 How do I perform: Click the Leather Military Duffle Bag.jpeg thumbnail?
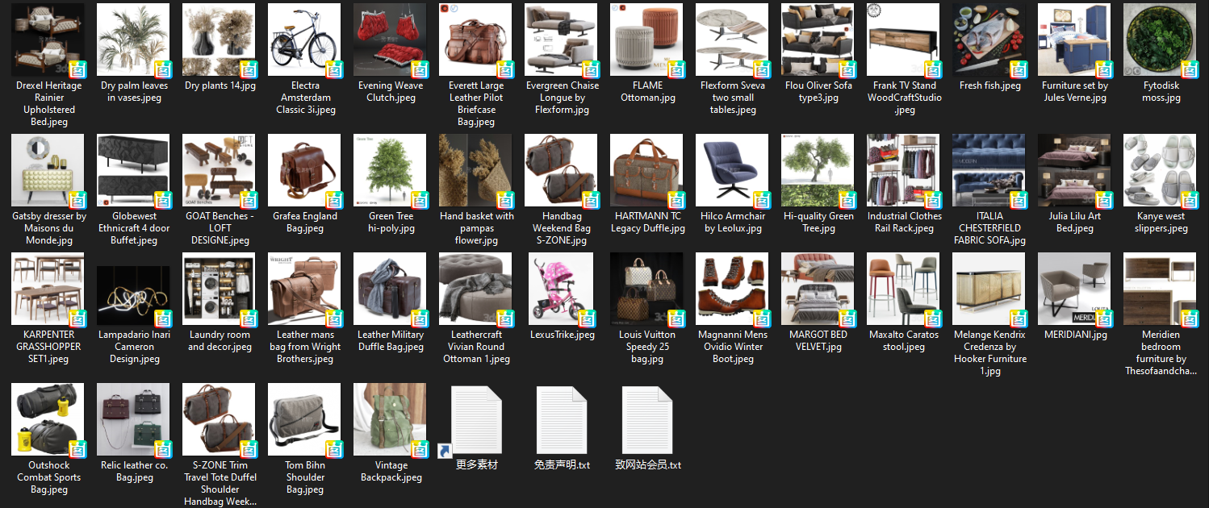[391, 289]
